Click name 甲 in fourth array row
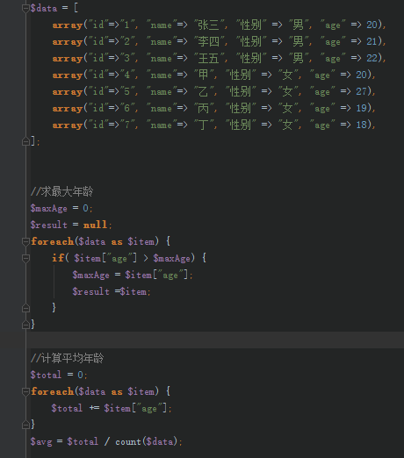Viewport: 404px width, 458px height. coord(203,75)
